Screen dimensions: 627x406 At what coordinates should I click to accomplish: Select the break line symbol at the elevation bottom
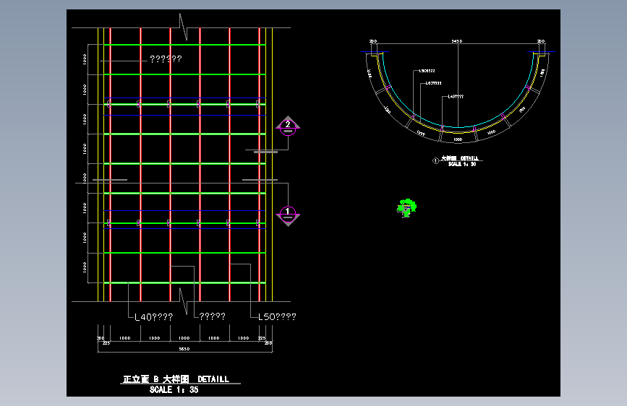[183, 301]
